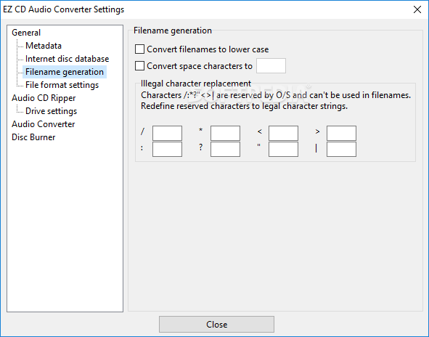Click 'Illegal character replacement' group label
Viewport: 429px width, 337px height.
(196, 84)
